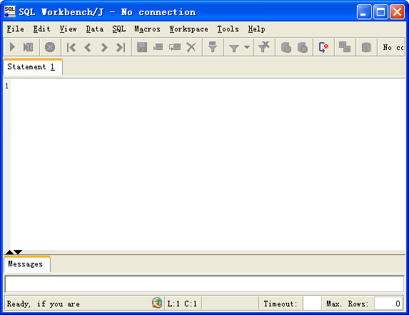Click the reset filter icon

[263, 47]
